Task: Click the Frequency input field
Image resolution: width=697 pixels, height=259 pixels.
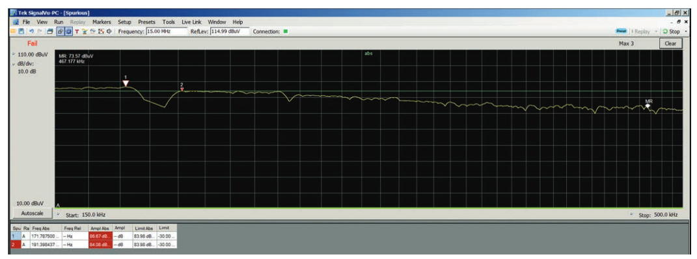Action: click(167, 32)
